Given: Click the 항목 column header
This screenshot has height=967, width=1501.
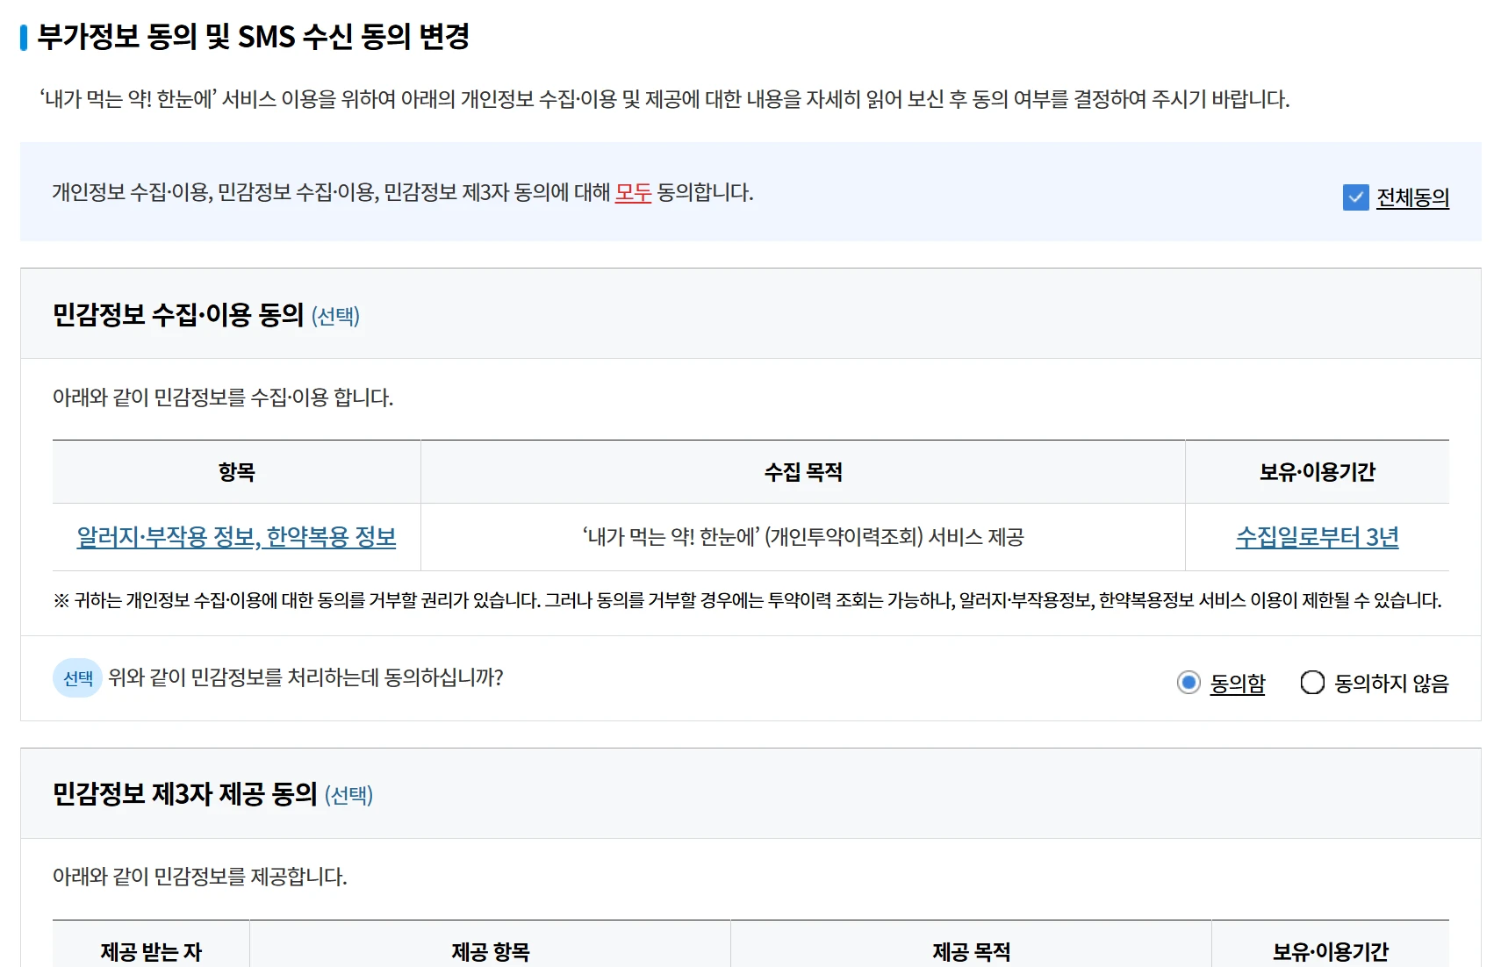Looking at the screenshot, I should [236, 472].
